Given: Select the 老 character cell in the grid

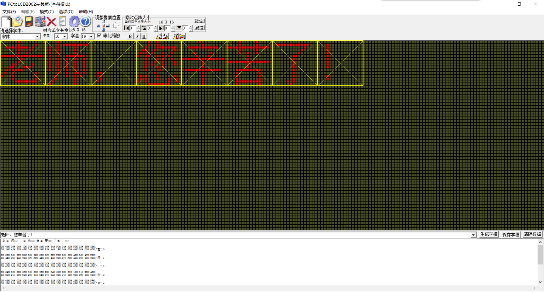Looking at the screenshot, I should (x=23, y=63).
